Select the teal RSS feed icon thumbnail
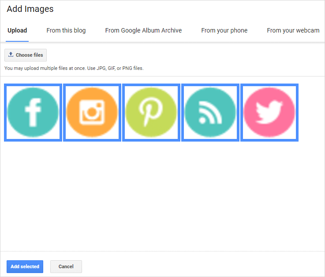This screenshot has width=325, height=277. click(x=210, y=113)
